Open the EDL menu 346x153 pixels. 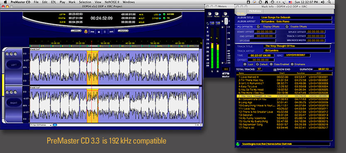point(54,2)
